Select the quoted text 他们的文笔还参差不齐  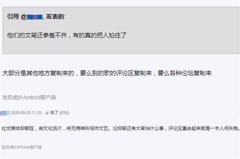coord(37,35)
